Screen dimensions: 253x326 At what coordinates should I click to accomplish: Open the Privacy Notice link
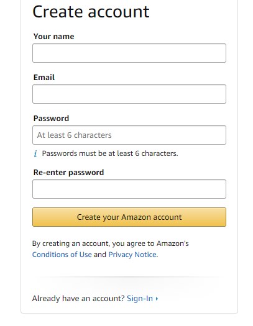coord(132,255)
